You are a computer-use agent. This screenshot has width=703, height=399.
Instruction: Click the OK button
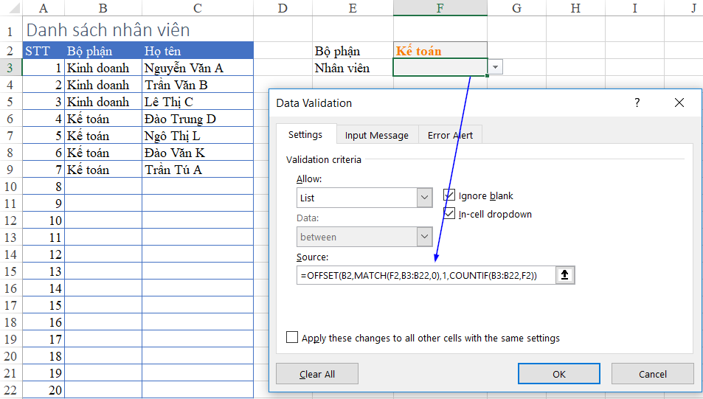pos(558,374)
